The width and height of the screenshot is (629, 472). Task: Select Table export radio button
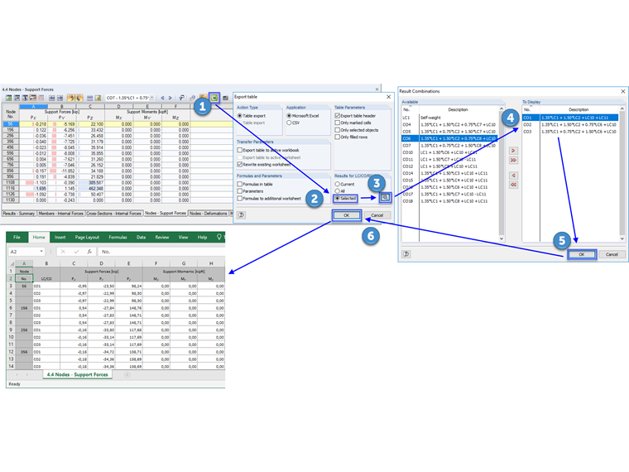240,116
